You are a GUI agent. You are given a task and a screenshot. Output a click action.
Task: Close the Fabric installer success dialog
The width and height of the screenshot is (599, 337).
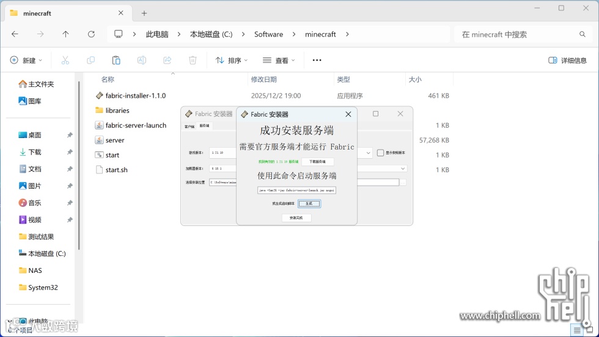click(x=348, y=114)
